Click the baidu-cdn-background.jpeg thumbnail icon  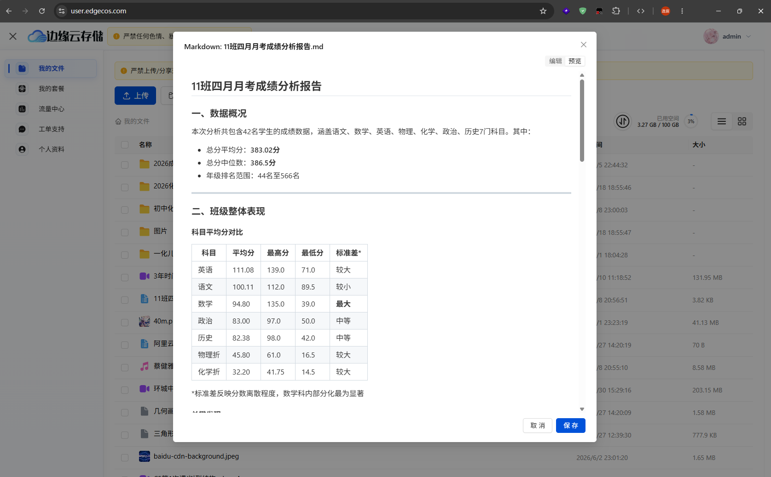(145, 456)
